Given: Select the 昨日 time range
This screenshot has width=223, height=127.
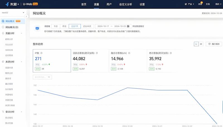Looking at the screenshot, I should click(64, 26).
